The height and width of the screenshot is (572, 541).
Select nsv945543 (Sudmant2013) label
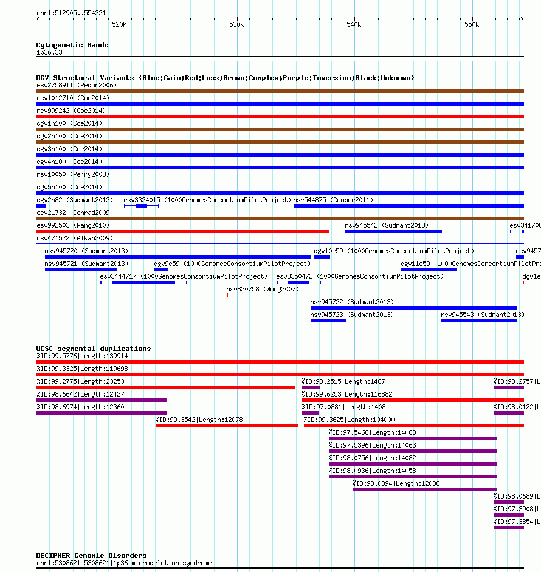[x=482, y=315]
